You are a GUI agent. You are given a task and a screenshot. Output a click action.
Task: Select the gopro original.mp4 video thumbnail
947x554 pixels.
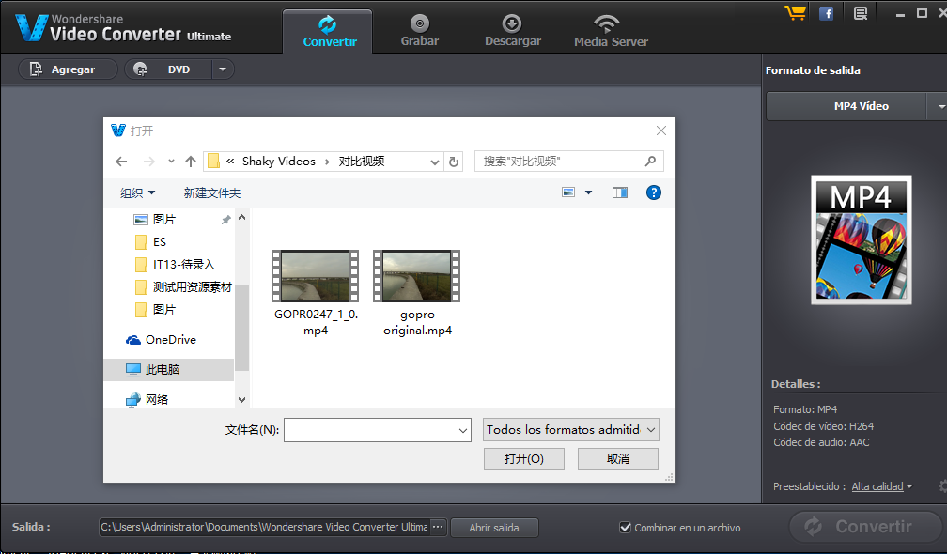(417, 276)
